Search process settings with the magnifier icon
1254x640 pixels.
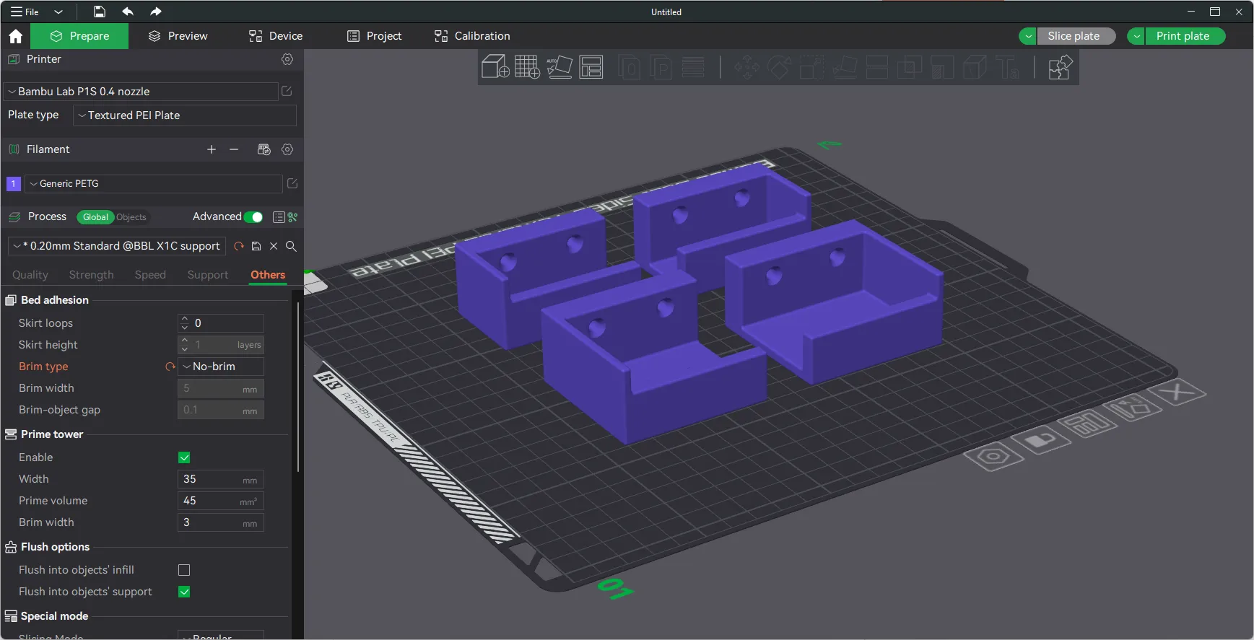(x=291, y=246)
